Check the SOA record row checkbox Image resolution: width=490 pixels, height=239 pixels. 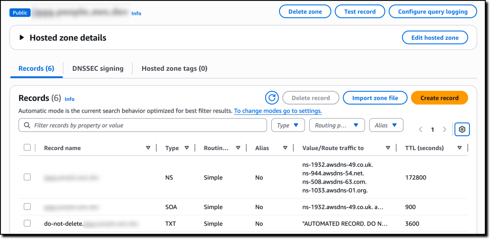coord(27,207)
